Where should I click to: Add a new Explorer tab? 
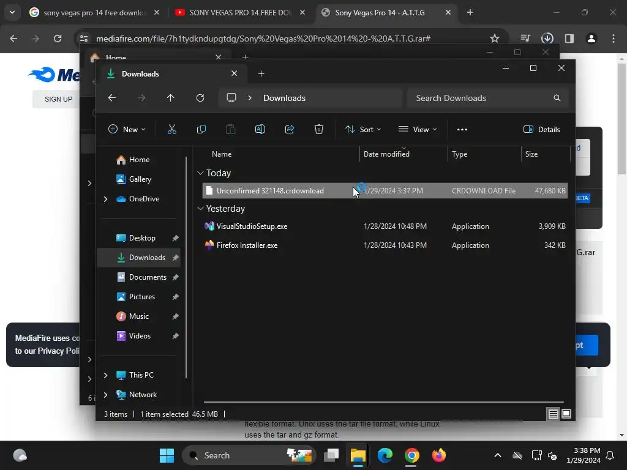(261, 73)
